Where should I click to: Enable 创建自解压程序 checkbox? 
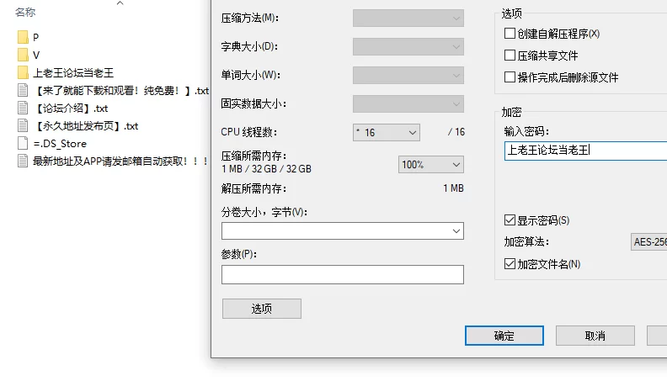[x=510, y=34]
